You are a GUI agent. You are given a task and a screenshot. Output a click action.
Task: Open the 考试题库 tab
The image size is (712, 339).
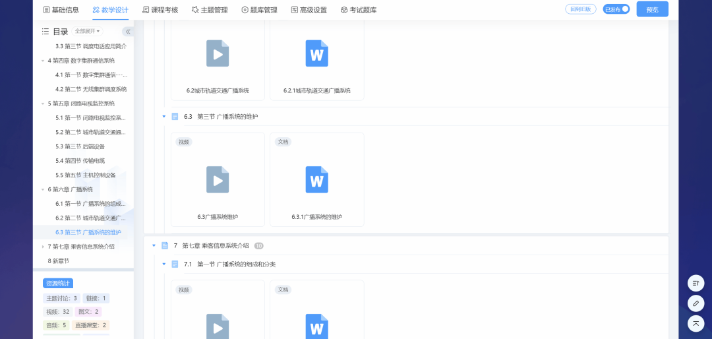tap(358, 10)
